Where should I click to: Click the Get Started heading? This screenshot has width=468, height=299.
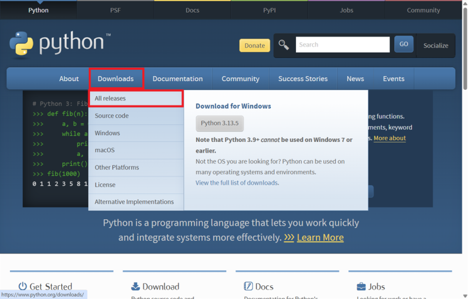coord(51,286)
